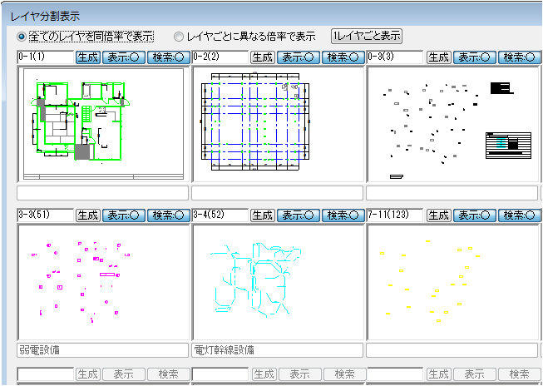543x386 pixels.
Task: Select the magenta 弱電設備 layer preview
Action: [x=102, y=282]
